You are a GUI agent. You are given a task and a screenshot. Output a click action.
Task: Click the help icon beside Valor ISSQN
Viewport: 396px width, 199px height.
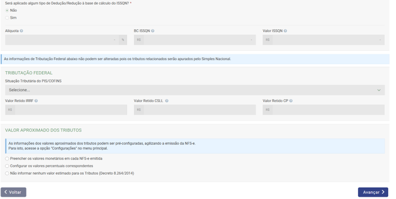click(285, 31)
